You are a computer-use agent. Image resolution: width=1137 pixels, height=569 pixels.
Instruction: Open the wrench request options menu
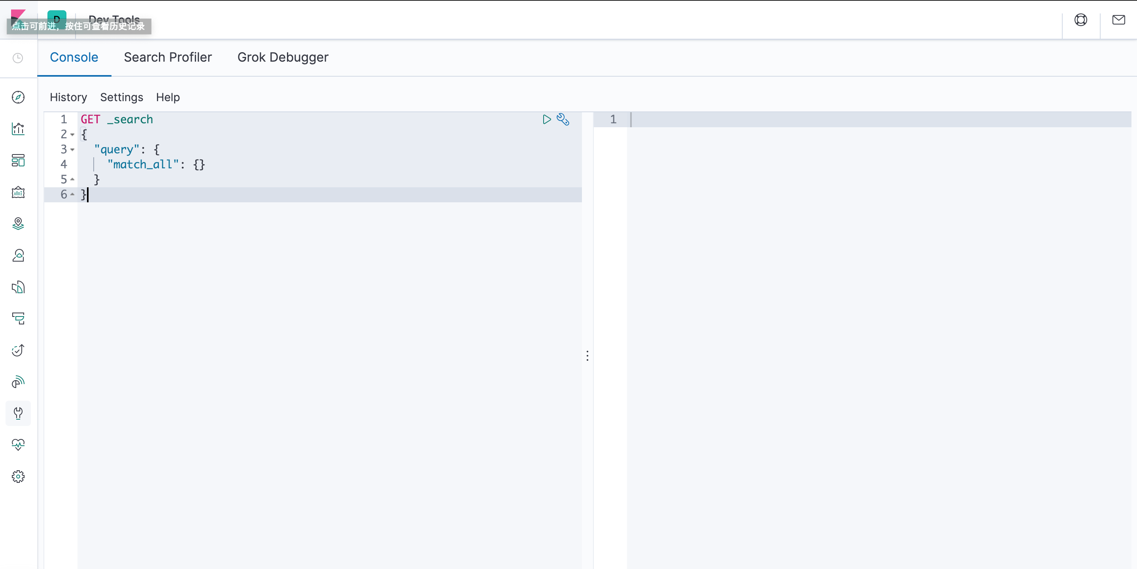[x=563, y=120]
